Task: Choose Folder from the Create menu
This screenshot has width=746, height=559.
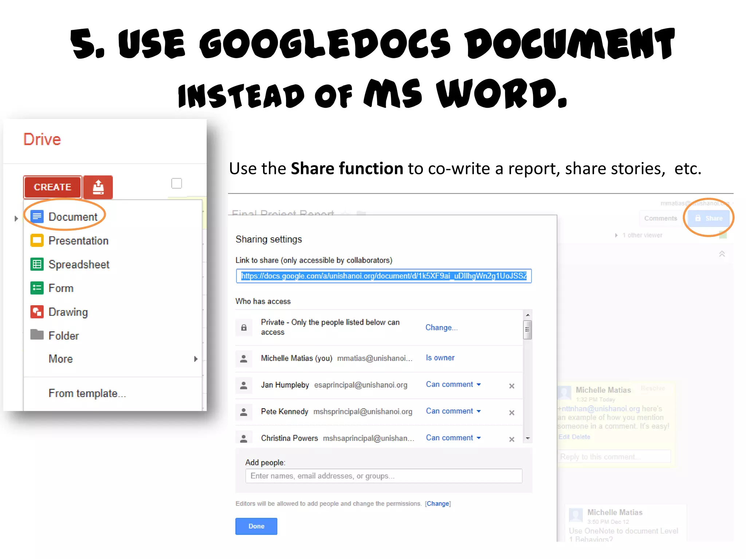Action: tap(64, 336)
